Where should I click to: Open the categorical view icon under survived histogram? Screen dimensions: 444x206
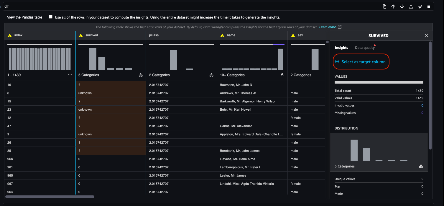tap(140, 75)
